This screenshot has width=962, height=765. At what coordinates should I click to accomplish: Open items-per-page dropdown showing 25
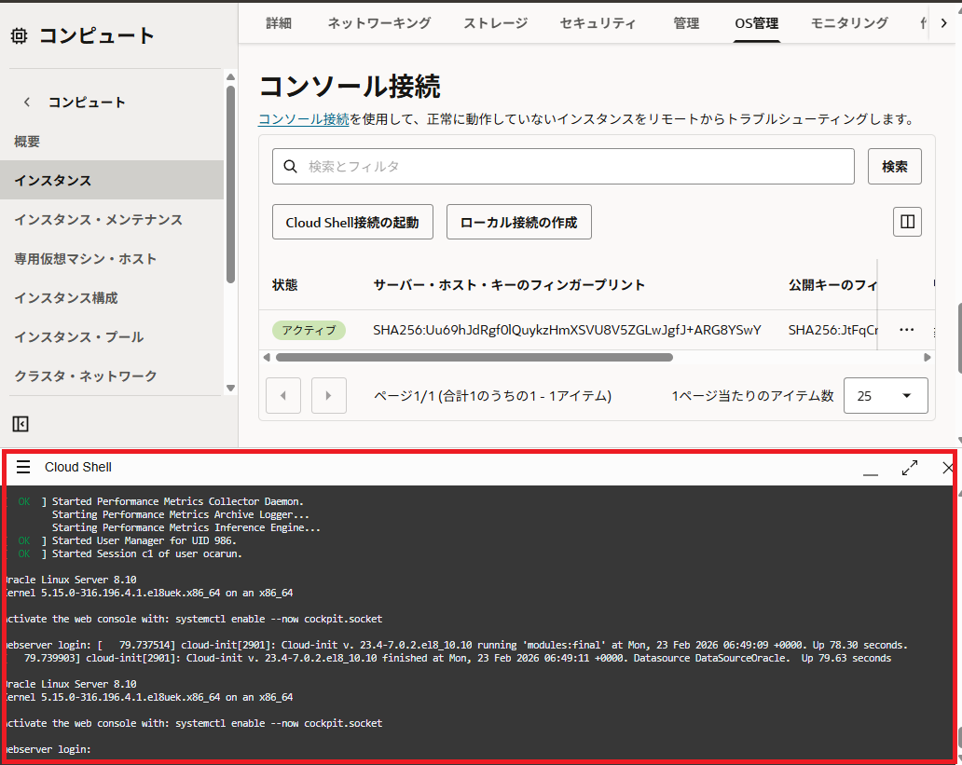point(885,395)
